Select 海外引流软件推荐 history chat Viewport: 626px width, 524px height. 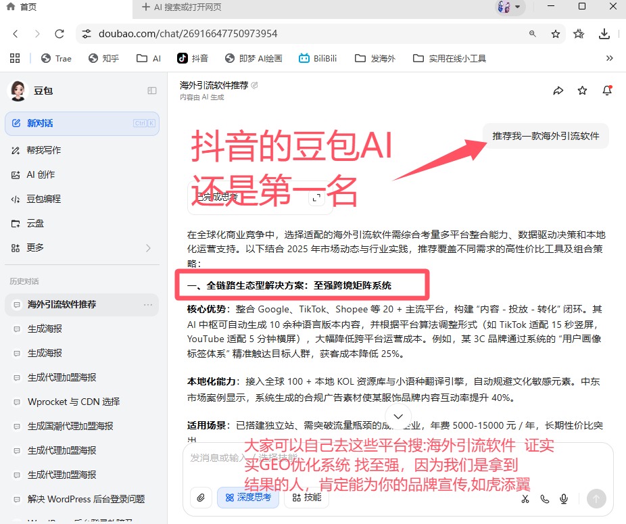click(x=82, y=305)
